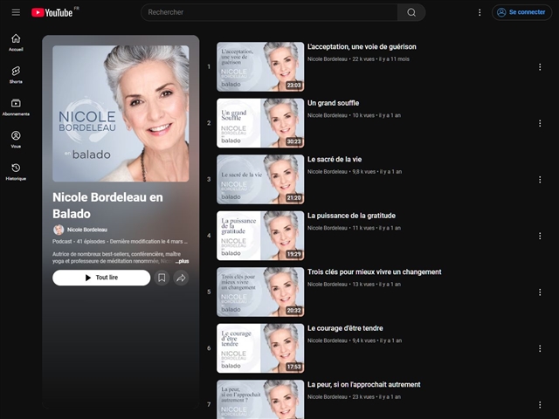Click the playlist title Nicole Bordeleau en Balado

pyautogui.click(x=107, y=206)
